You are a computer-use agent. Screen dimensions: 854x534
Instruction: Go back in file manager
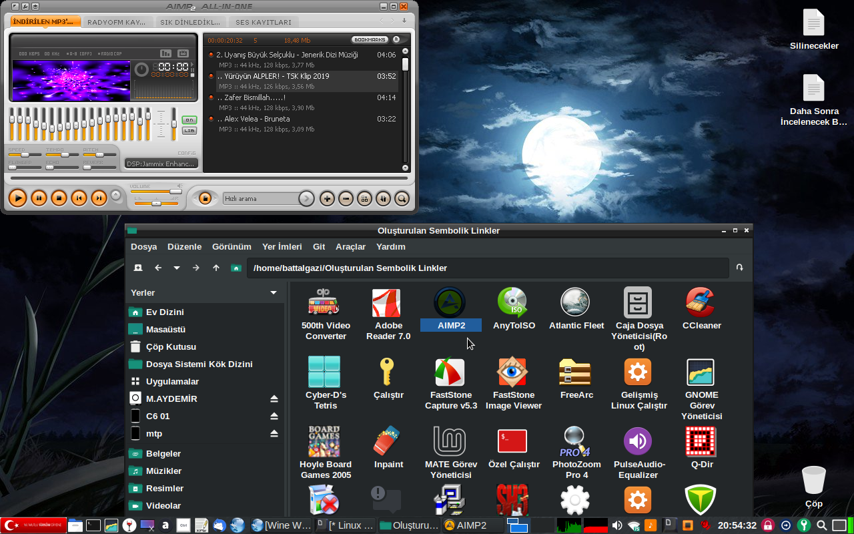(158, 268)
